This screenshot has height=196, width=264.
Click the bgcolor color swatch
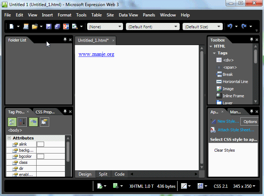coord(41,156)
